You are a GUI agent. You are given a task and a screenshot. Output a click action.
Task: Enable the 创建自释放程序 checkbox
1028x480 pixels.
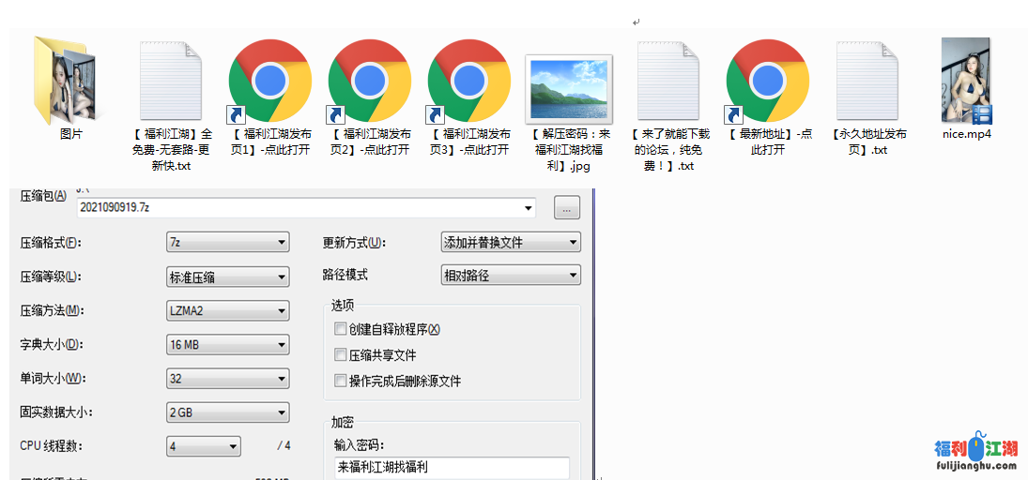click(x=341, y=329)
